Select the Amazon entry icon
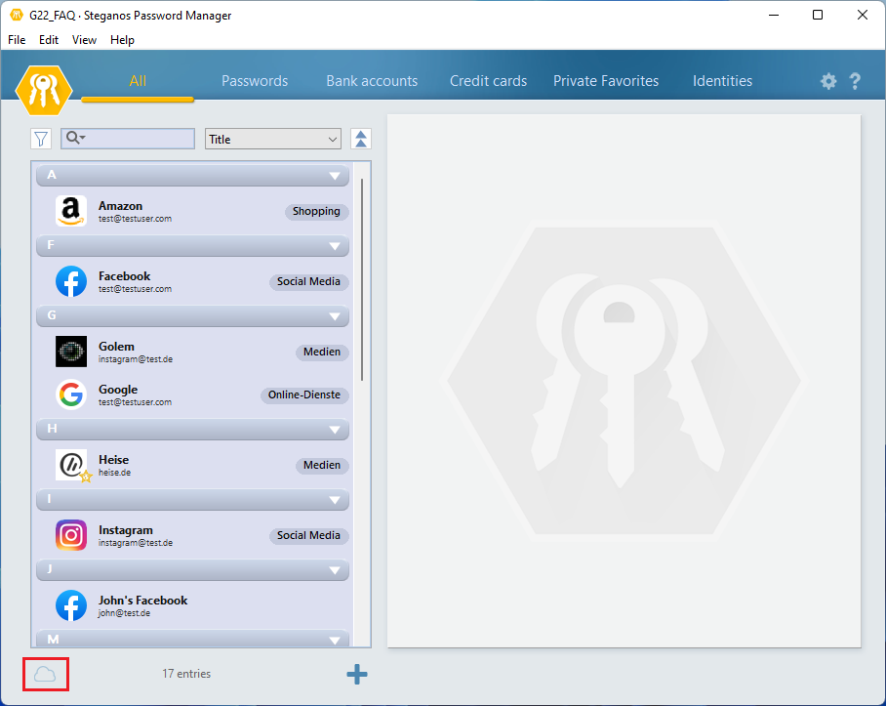The height and width of the screenshot is (706, 886). pyautogui.click(x=71, y=211)
